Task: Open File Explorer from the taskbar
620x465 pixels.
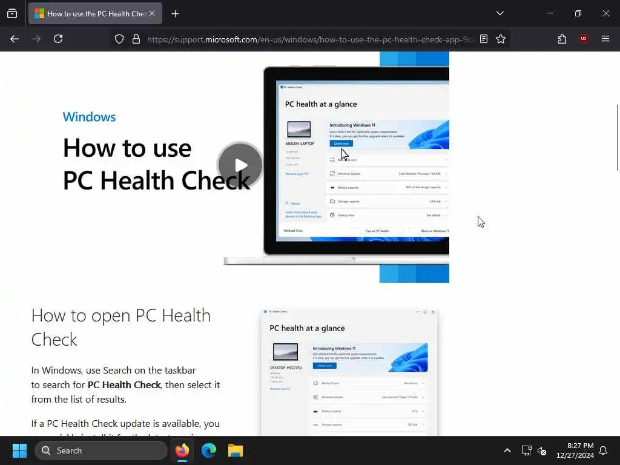Action: (x=236, y=450)
